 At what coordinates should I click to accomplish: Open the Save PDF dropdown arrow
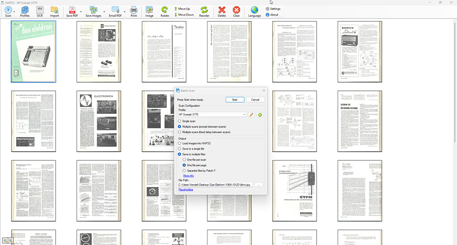80,11
